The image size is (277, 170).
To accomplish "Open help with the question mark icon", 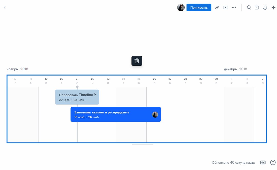I will pyautogui.click(x=273, y=162).
